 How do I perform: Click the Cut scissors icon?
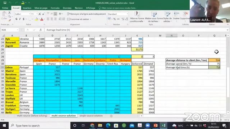click(x=10, y=13)
